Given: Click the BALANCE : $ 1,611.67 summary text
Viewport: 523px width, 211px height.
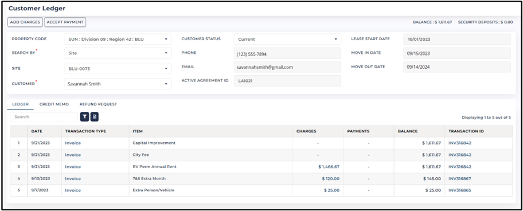Looking at the screenshot, I should click(432, 22).
